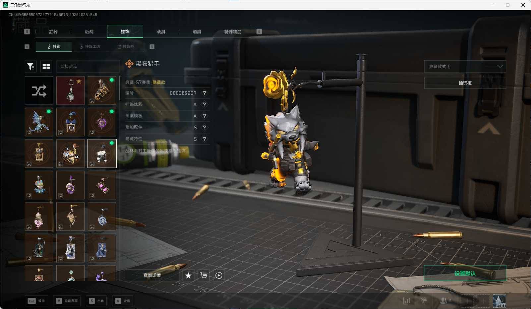Click the 查看详情 button

pos(152,276)
